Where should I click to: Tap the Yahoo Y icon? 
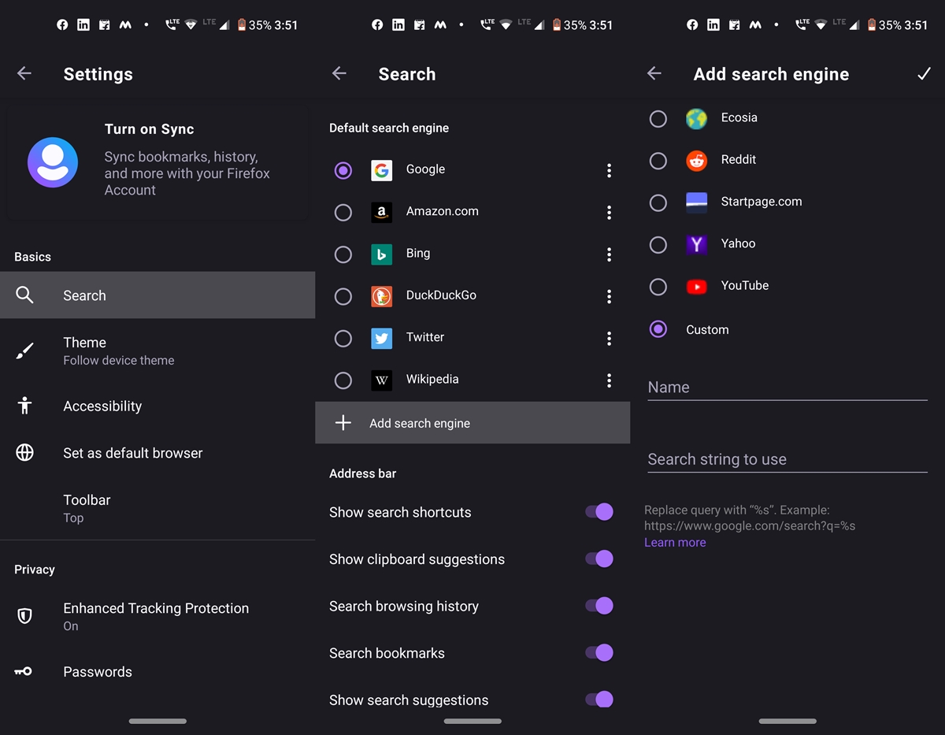pyautogui.click(x=697, y=245)
